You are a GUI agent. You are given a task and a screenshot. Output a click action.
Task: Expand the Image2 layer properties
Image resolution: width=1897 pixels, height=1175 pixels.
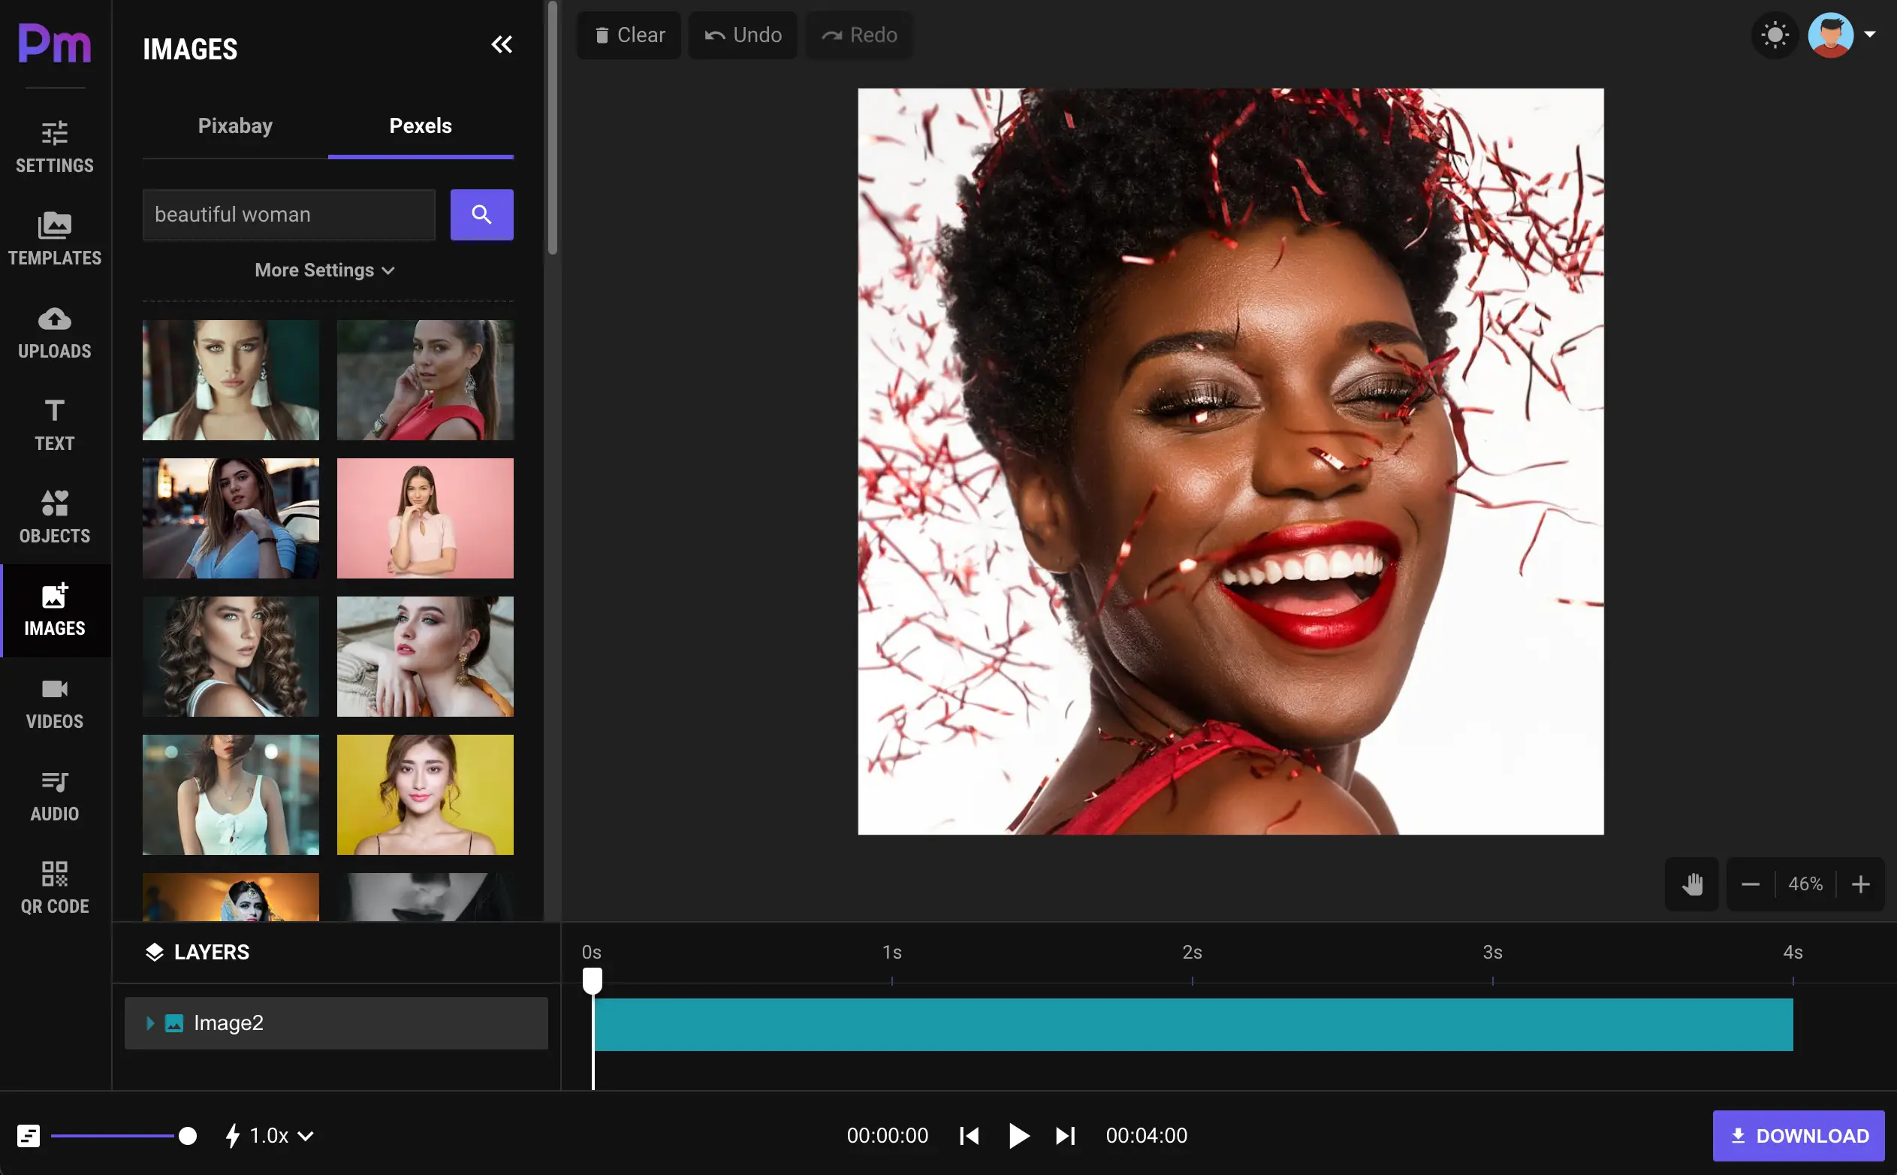[x=150, y=1023]
